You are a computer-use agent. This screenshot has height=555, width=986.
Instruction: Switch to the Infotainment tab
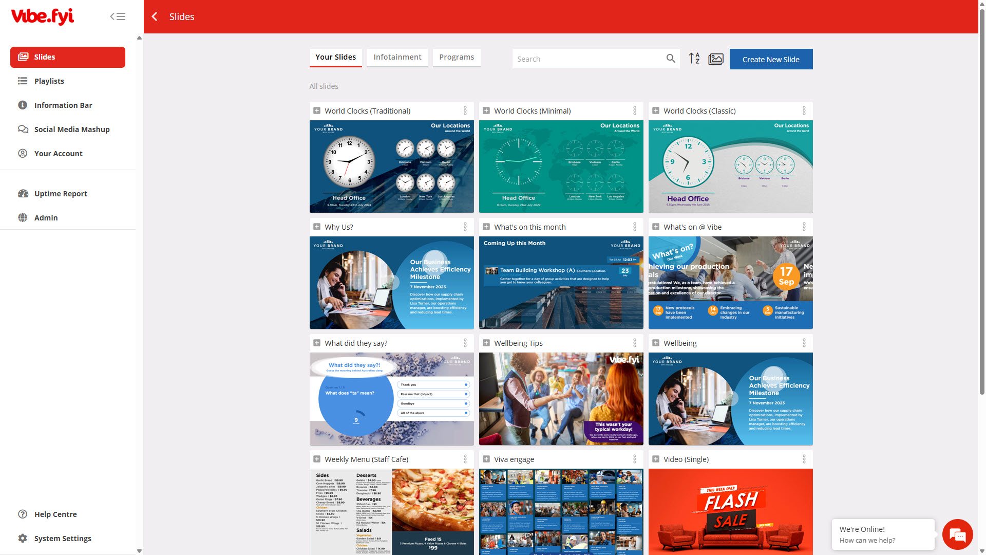[397, 57]
